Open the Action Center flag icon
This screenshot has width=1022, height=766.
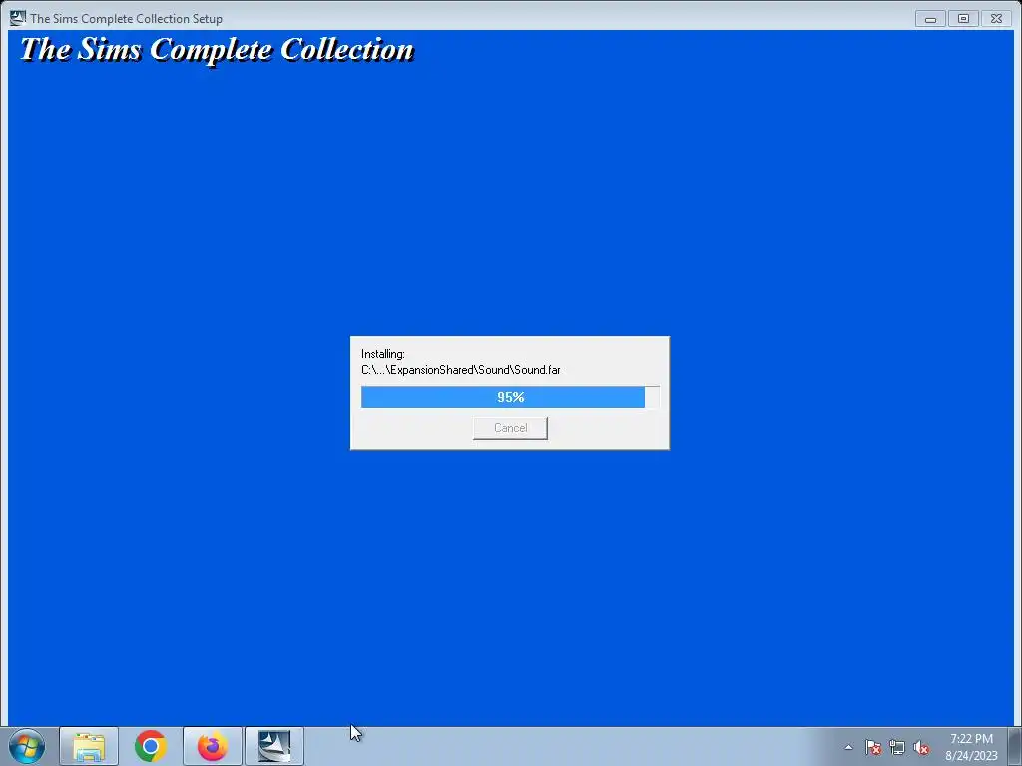point(873,747)
